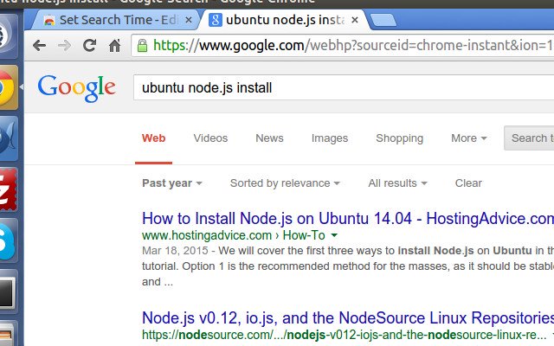Open the blue shark app in launcher
Image resolution: width=554 pixels, height=346 pixels.
(x=8, y=138)
